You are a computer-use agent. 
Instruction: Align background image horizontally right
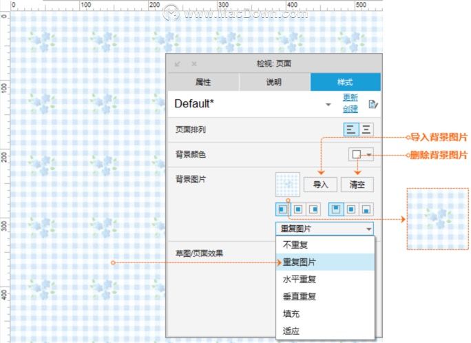(313, 209)
